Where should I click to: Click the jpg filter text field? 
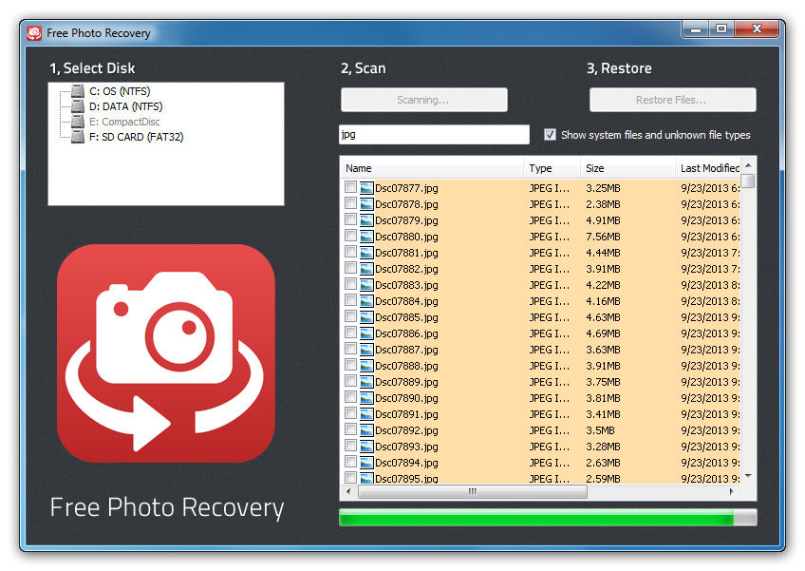pyautogui.click(x=434, y=135)
